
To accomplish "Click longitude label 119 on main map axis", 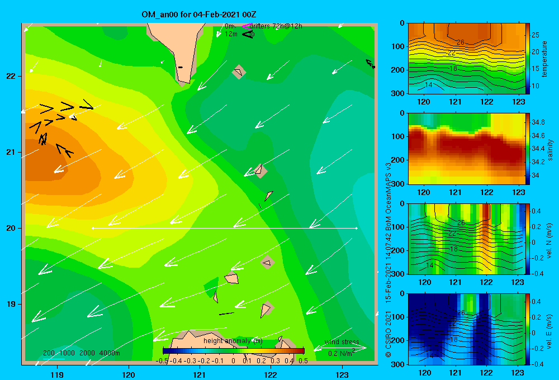I will pyautogui.click(x=58, y=374).
